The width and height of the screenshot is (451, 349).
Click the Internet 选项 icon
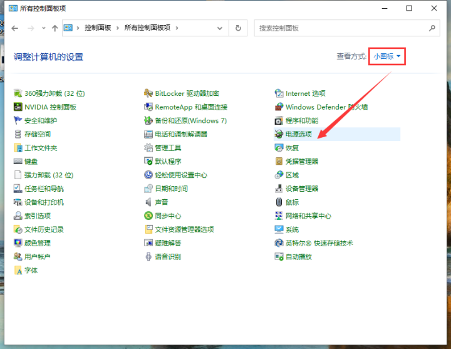(x=279, y=93)
